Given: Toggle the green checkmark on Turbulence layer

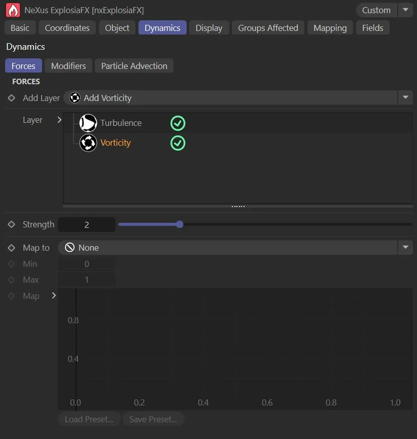Looking at the screenshot, I should (x=178, y=123).
